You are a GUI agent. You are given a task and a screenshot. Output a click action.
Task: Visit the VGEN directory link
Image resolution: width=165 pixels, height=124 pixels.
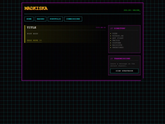(x=115, y=34)
